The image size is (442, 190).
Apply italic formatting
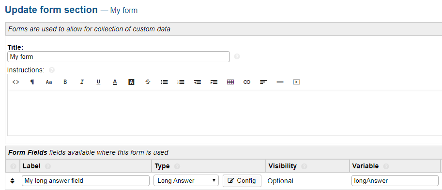(x=82, y=82)
